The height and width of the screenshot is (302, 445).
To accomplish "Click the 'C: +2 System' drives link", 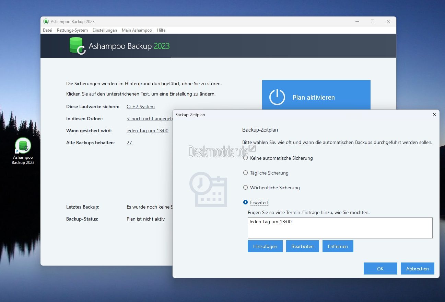I will click(141, 107).
